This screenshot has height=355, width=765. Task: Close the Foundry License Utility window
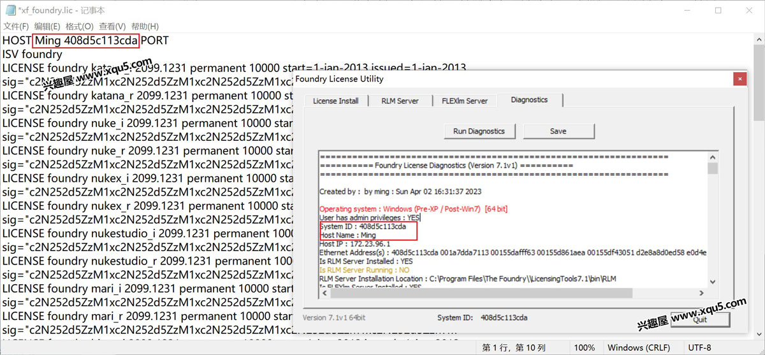click(x=739, y=79)
